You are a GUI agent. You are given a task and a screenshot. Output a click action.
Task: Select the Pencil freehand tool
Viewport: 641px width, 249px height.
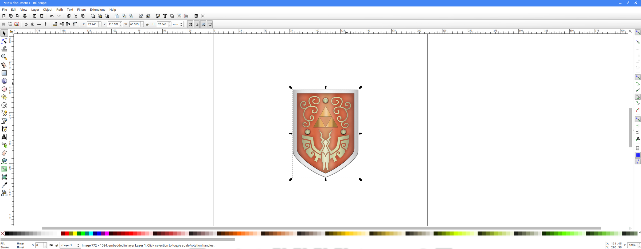tap(4, 113)
